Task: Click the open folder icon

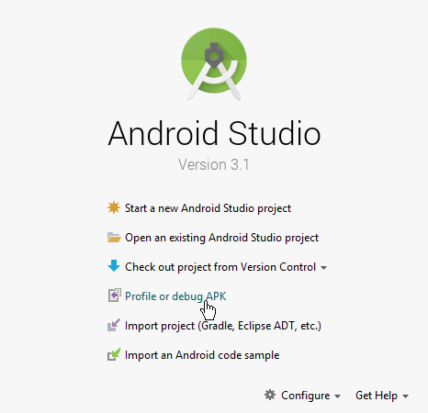Action: click(x=114, y=238)
